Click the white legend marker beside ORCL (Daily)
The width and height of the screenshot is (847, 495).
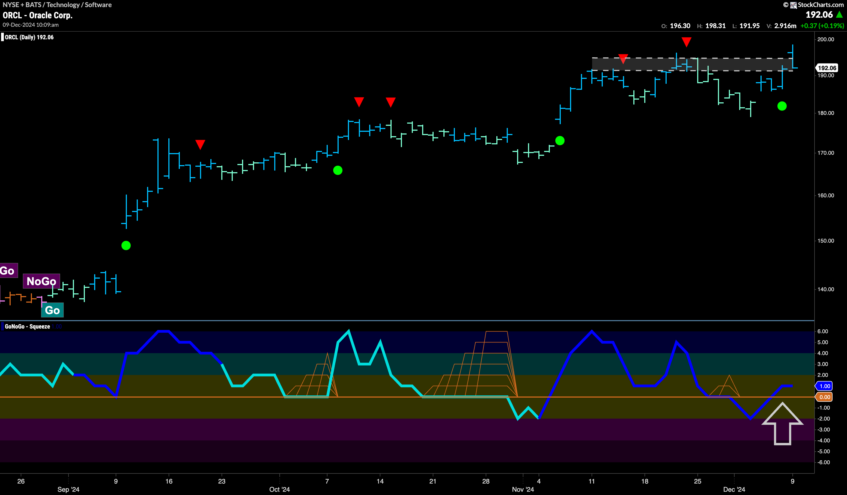click(x=2, y=37)
